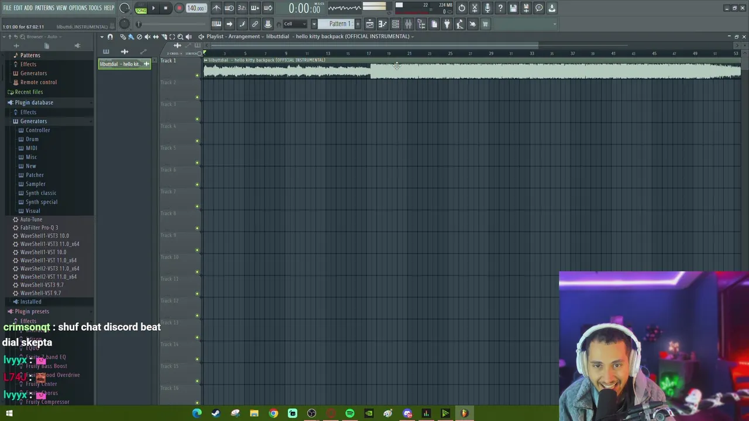Collapse the Plugin database section
The image size is (749, 421).
point(34,102)
